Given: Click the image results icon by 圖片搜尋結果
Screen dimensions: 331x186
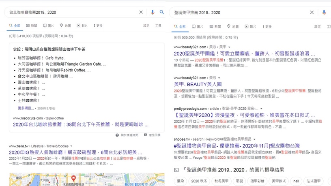Looking at the screenshot, I should [176, 170].
